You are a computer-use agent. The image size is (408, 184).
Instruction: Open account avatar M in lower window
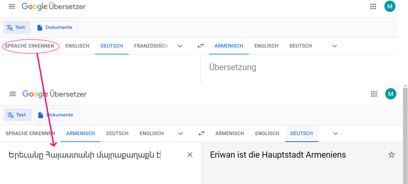tap(391, 94)
